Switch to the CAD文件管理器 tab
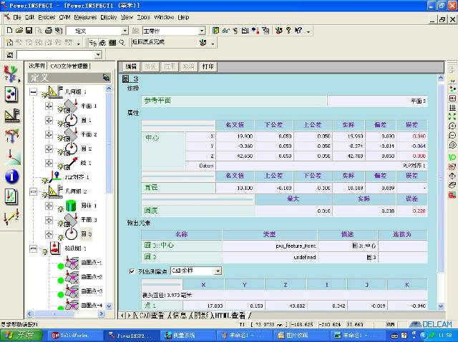The image size is (458, 342). click(x=69, y=66)
